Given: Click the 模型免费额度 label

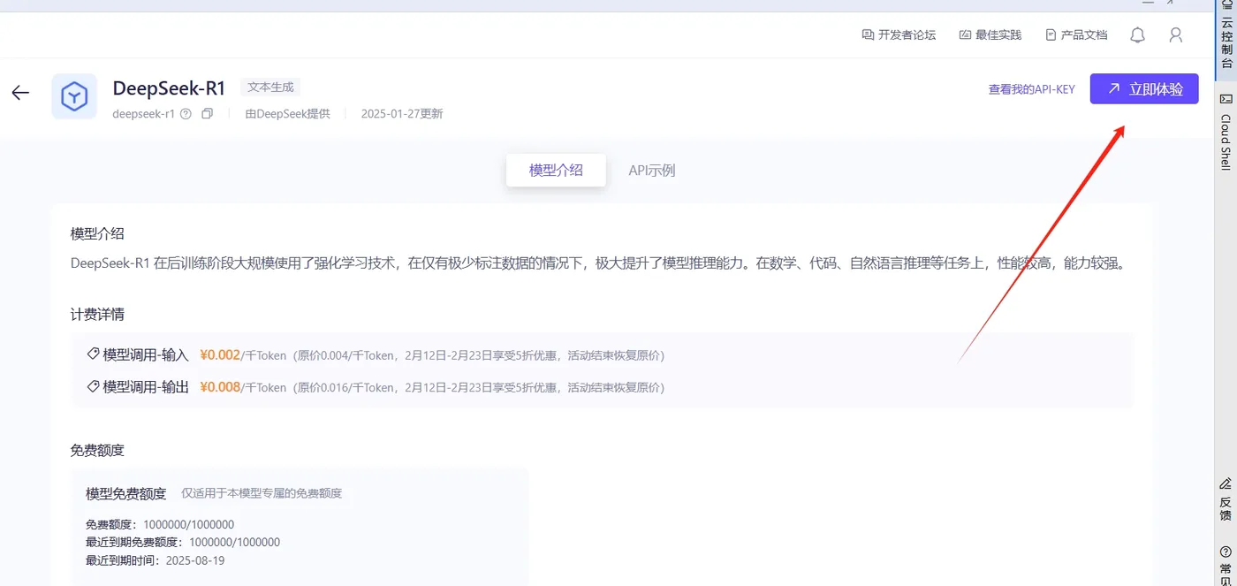Looking at the screenshot, I should tap(125, 493).
